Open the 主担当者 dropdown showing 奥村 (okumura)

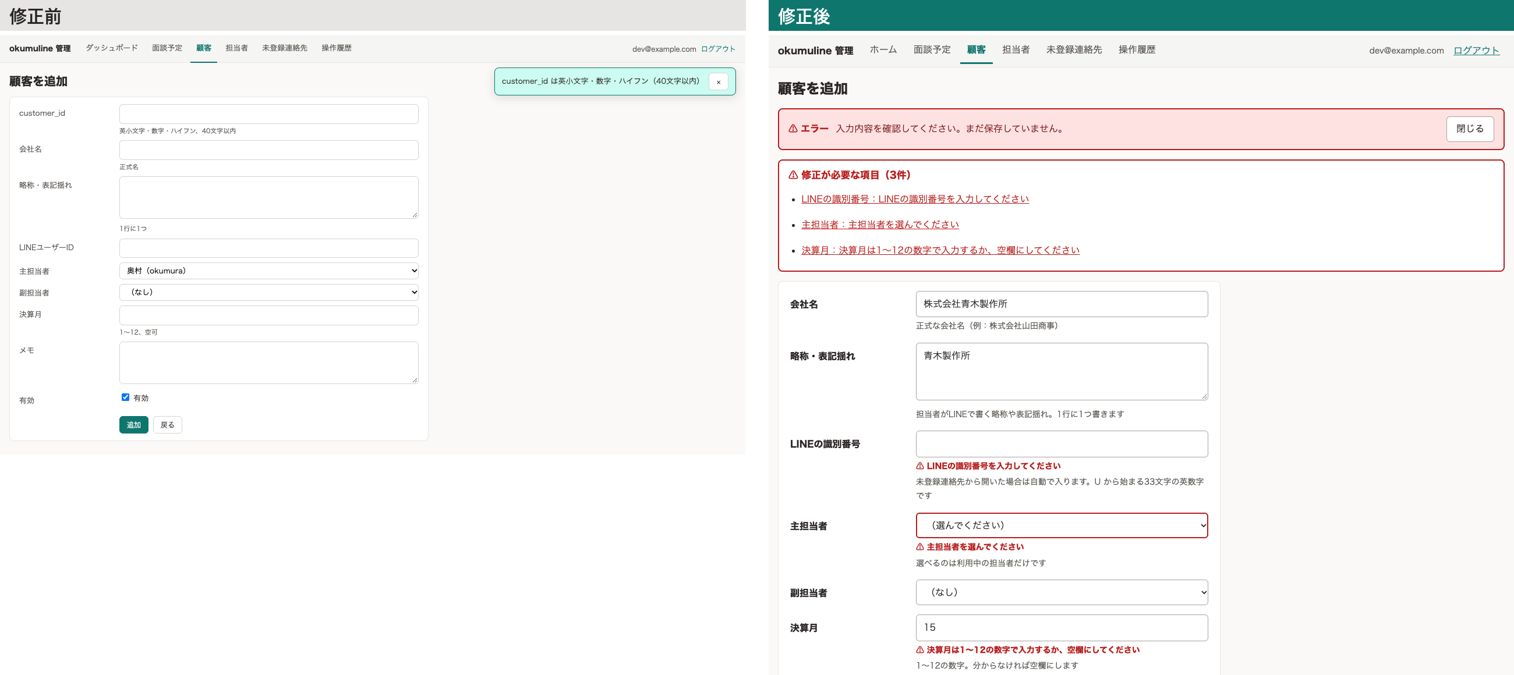point(268,271)
